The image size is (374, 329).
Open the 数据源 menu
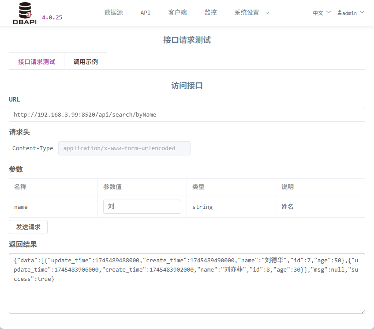[x=113, y=12]
